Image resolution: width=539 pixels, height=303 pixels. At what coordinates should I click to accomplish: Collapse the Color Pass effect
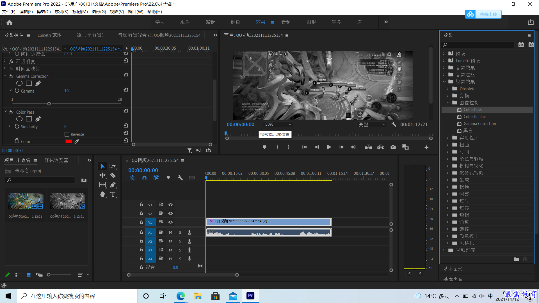pos(5,112)
